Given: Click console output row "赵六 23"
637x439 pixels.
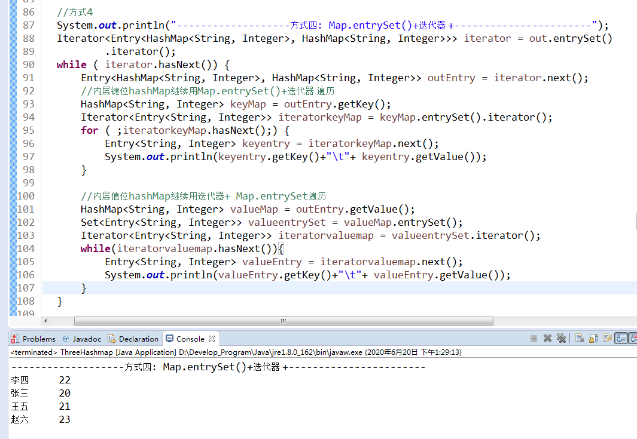Looking at the screenshot, I should 41,419.
